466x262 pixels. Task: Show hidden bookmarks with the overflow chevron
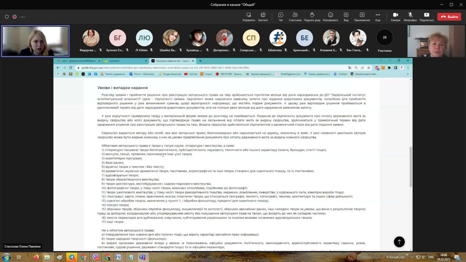coord(407,74)
